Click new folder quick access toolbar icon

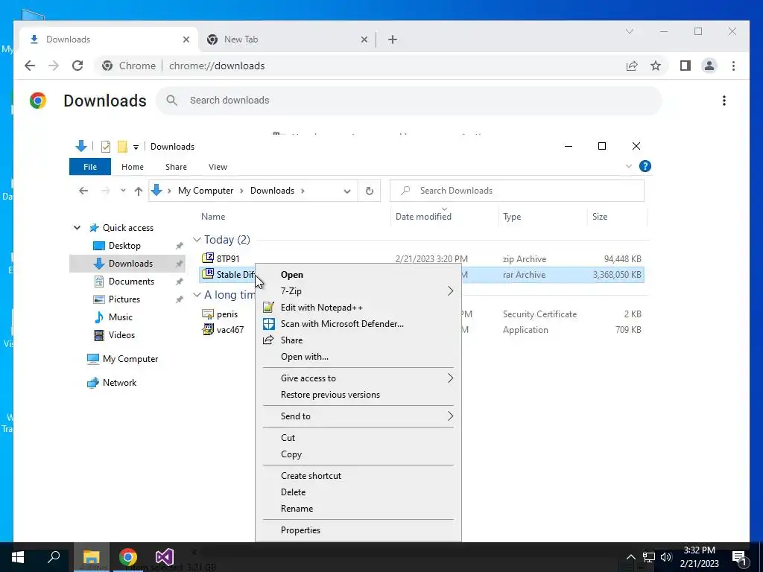(x=122, y=147)
